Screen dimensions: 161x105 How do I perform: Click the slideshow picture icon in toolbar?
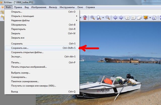145,17
